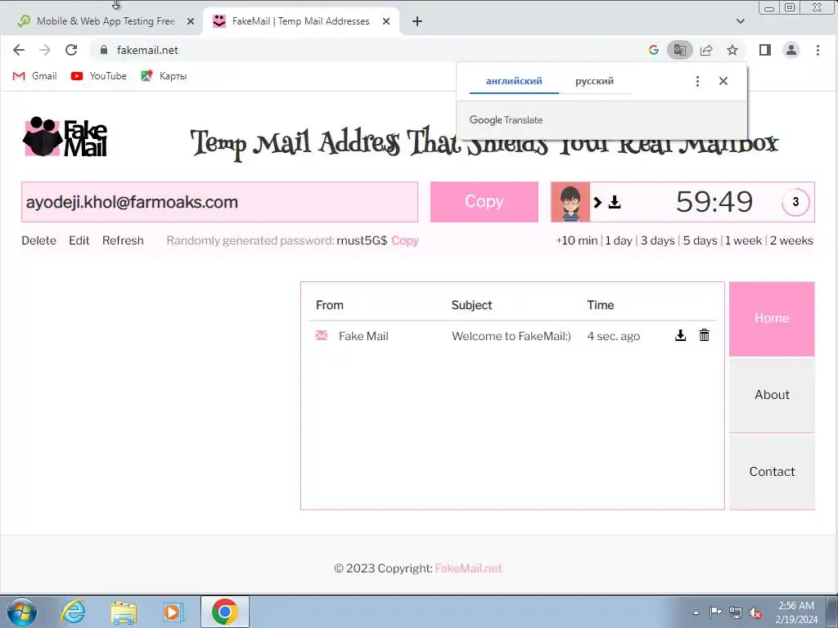Open a new browser tab
Viewport: 838px width, 628px height.
click(x=417, y=21)
